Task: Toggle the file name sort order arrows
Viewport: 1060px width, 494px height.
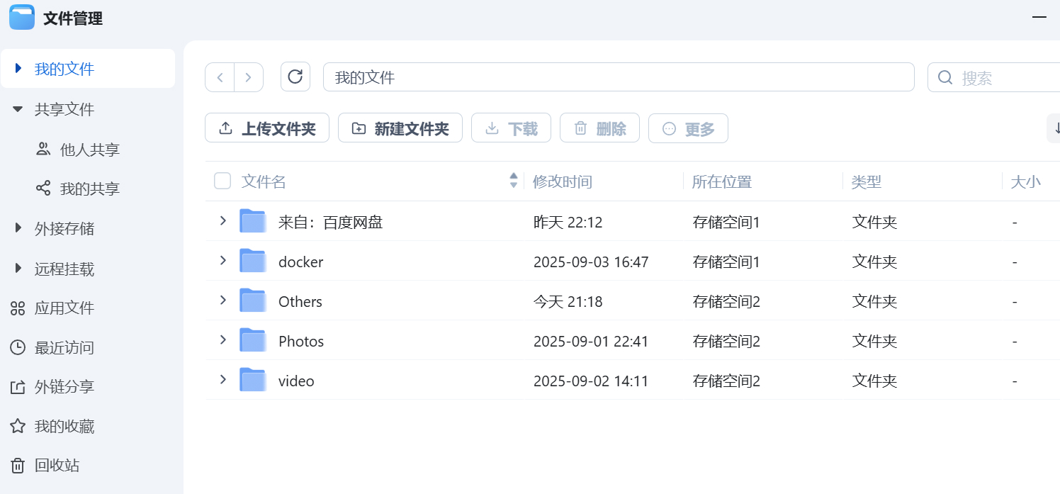Action: pos(513,181)
